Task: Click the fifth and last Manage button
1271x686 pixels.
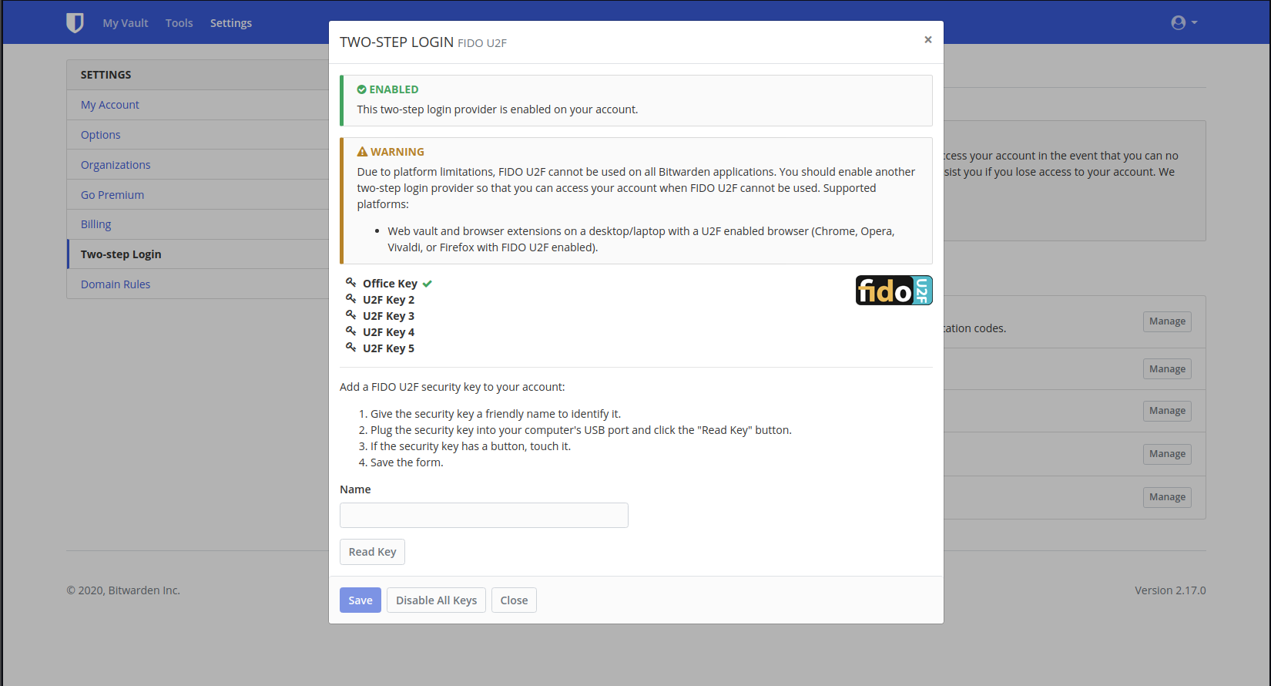Action: [1167, 497]
